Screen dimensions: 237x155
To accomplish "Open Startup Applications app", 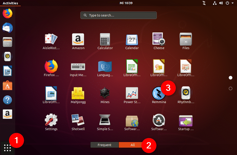I will (x=186, y=122).
